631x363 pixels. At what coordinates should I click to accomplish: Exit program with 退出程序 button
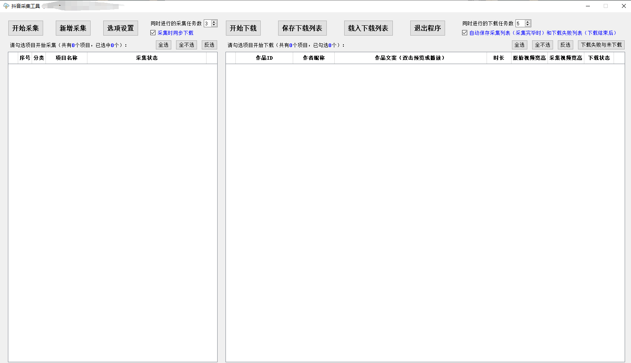[x=428, y=28]
